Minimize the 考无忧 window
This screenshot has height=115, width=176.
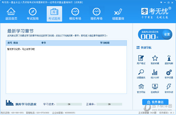(165, 2)
